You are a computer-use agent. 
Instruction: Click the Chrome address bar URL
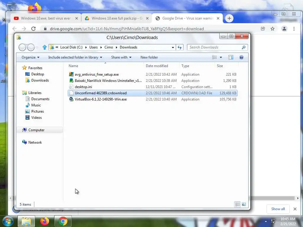pyautogui.click(x=127, y=29)
